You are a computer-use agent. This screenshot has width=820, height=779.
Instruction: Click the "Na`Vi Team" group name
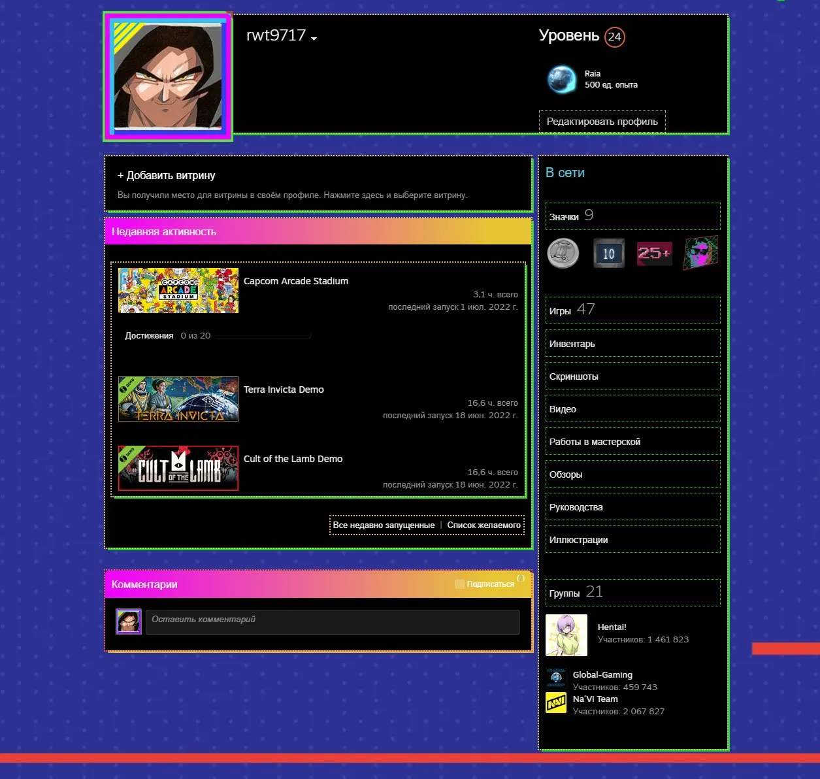pyautogui.click(x=595, y=699)
